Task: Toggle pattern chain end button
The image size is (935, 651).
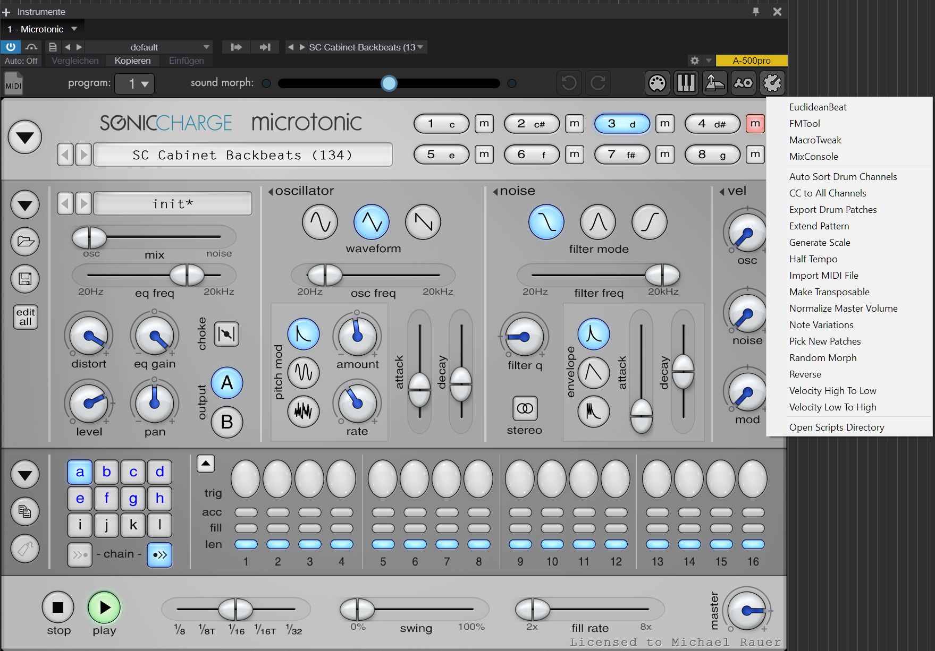Action: [x=159, y=555]
